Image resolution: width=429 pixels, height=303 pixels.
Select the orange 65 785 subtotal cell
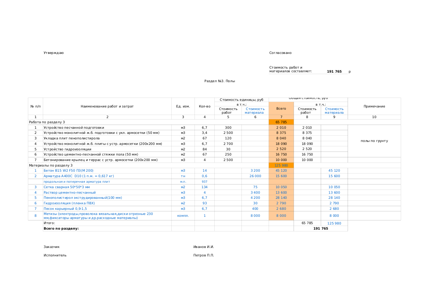(281, 122)
